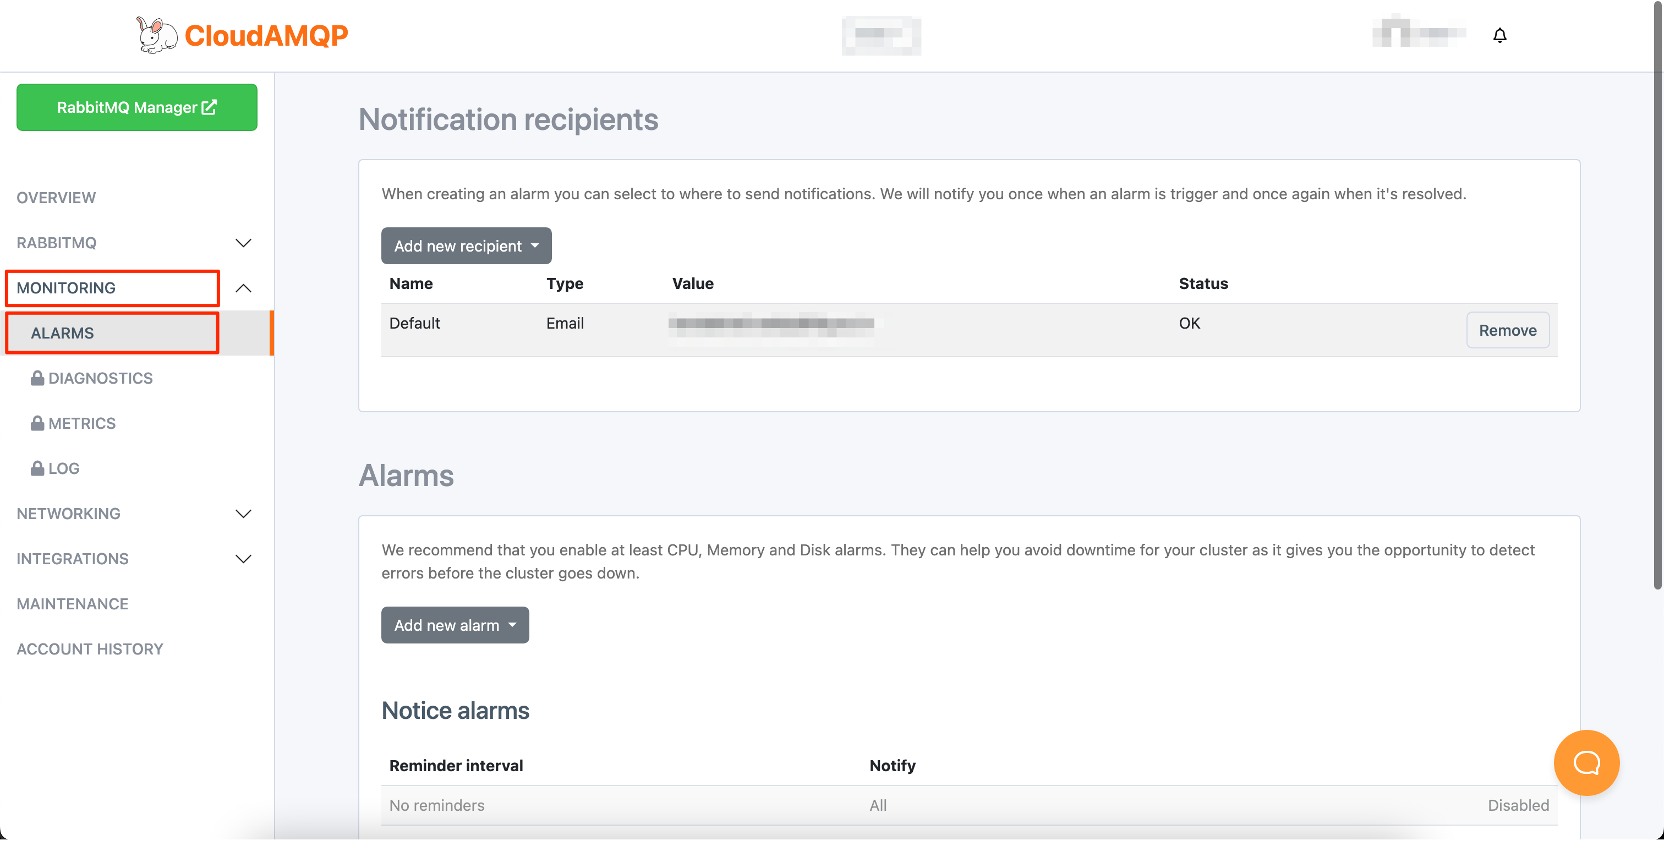Open the Add new recipient dropdown
Image resolution: width=1664 pixels, height=862 pixels.
[466, 245]
